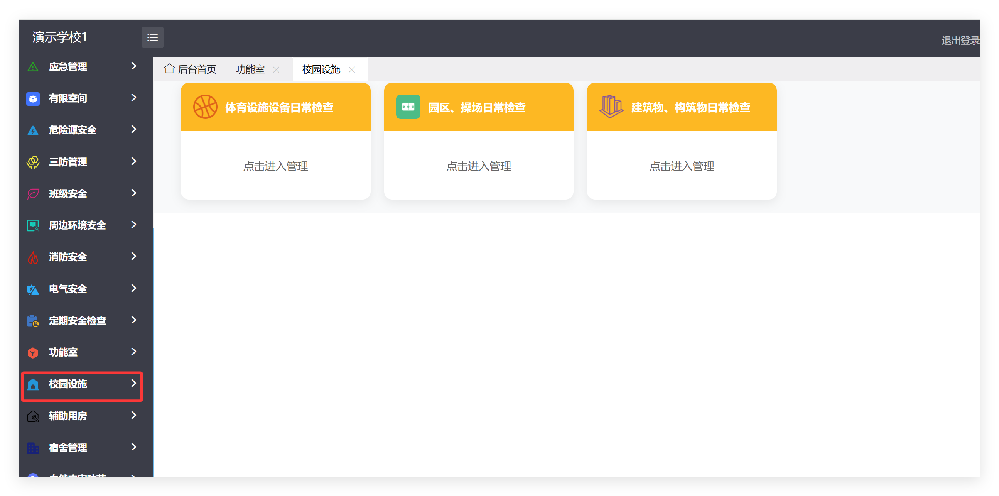Click the green court icon on 园区、操场日常检查 card
This screenshot has width=999, height=496.
408,107
